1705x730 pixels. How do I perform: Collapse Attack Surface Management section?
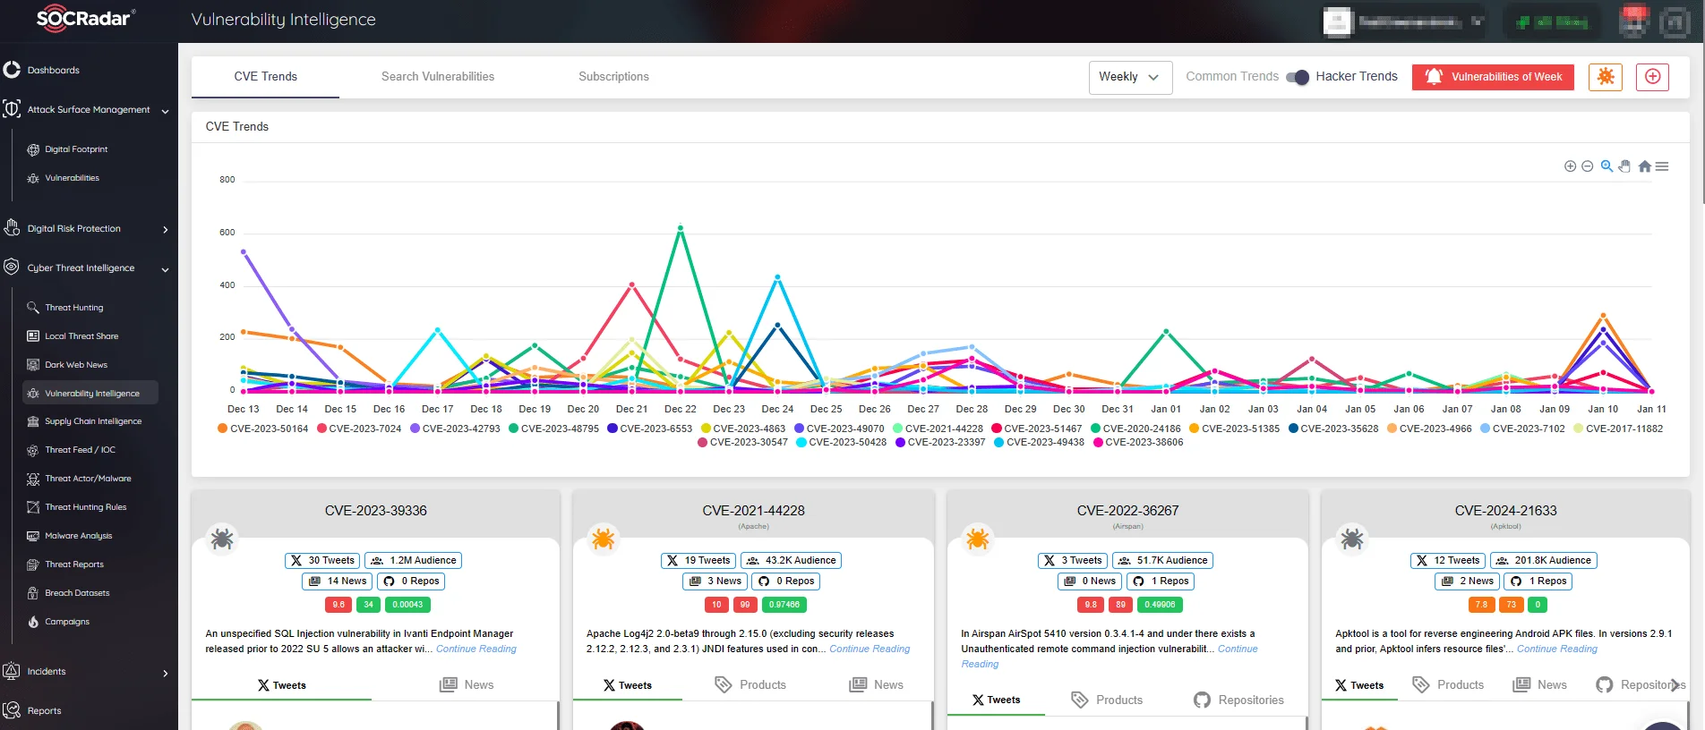coord(166,111)
